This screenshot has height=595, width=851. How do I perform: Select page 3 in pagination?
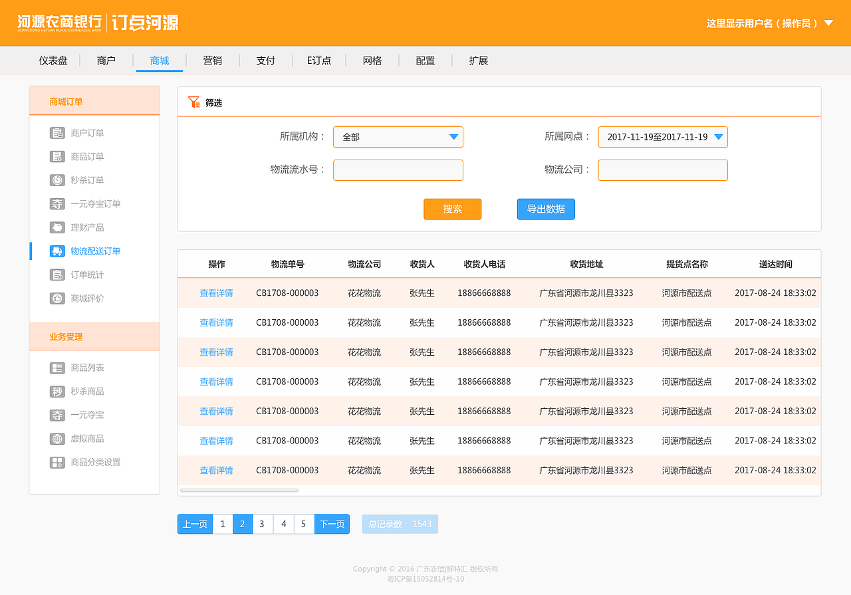(x=263, y=524)
